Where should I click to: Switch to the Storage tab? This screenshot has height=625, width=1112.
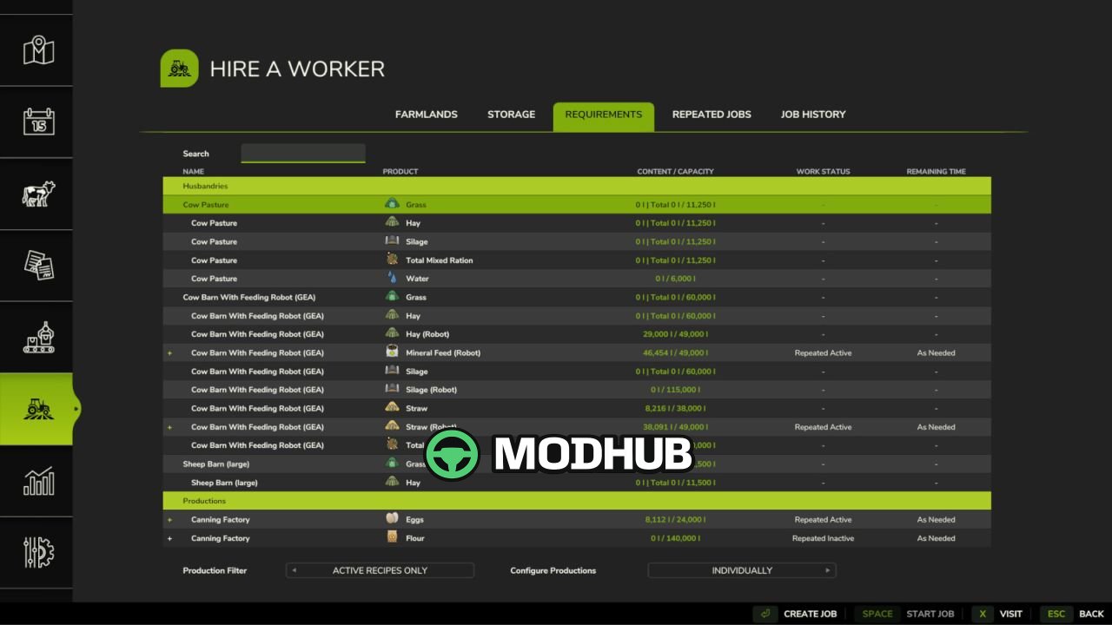[x=511, y=115]
